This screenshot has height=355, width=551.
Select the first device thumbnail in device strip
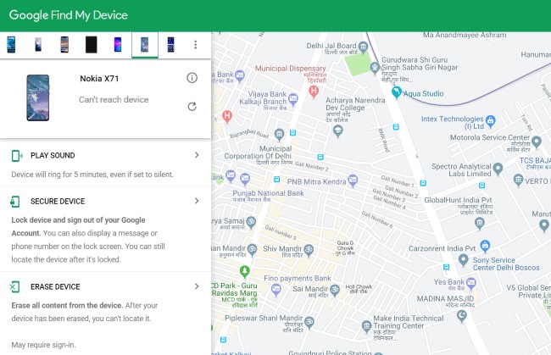11,45
